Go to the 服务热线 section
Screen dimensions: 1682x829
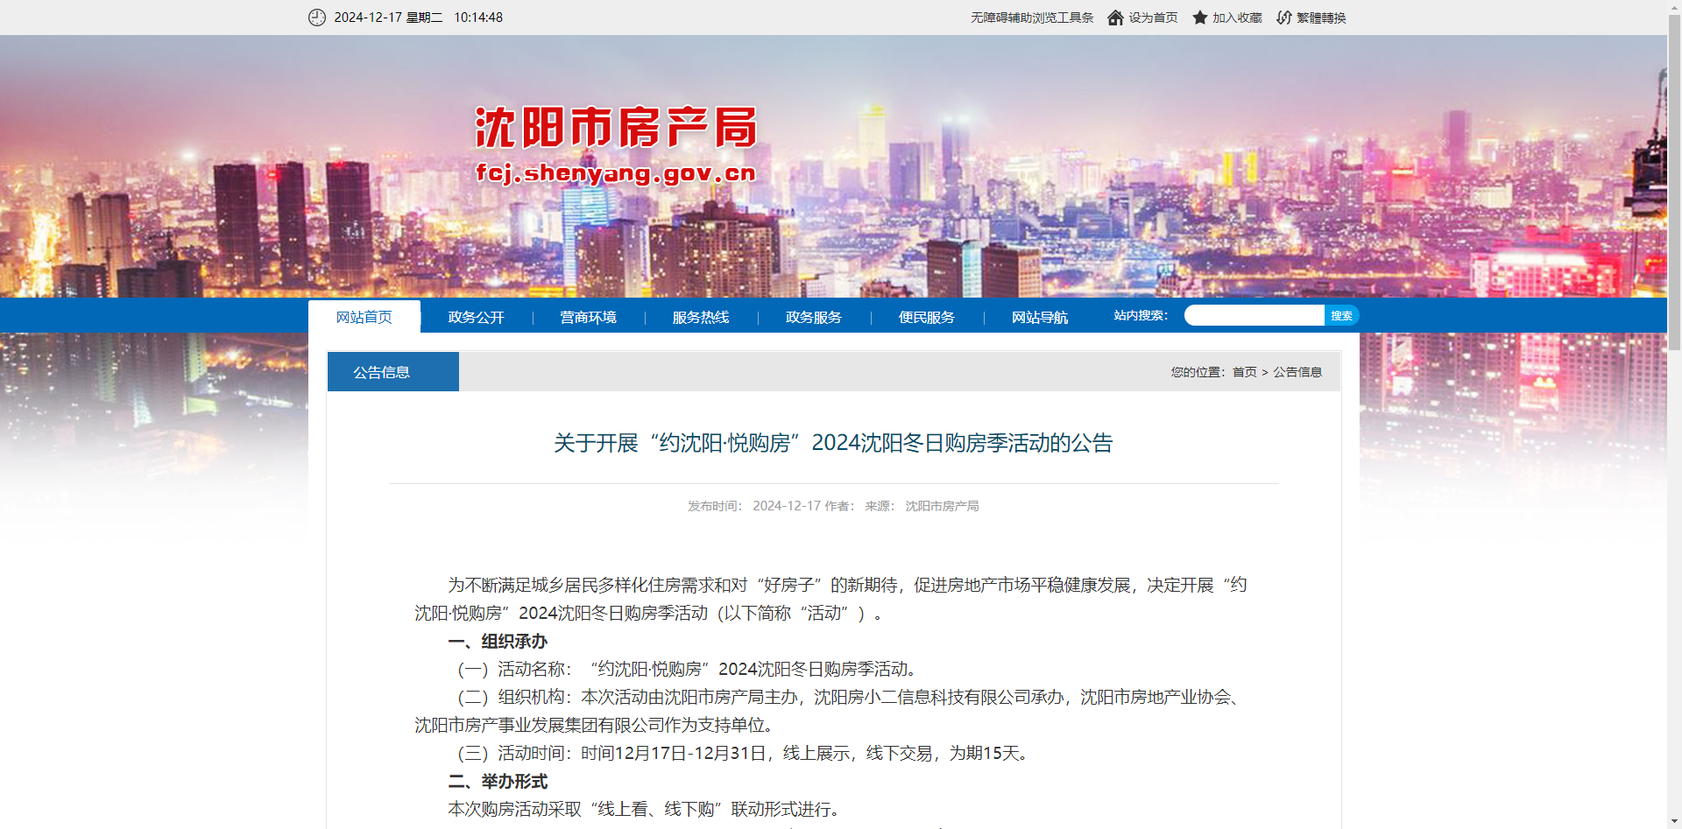[x=700, y=317]
